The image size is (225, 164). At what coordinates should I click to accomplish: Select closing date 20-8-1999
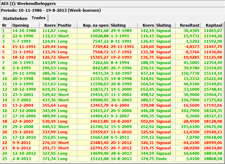(x=121, y=84)
